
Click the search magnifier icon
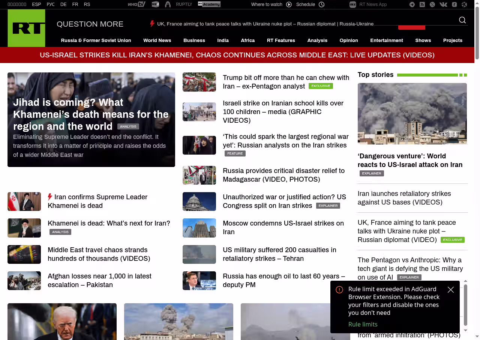pos(462,20)
